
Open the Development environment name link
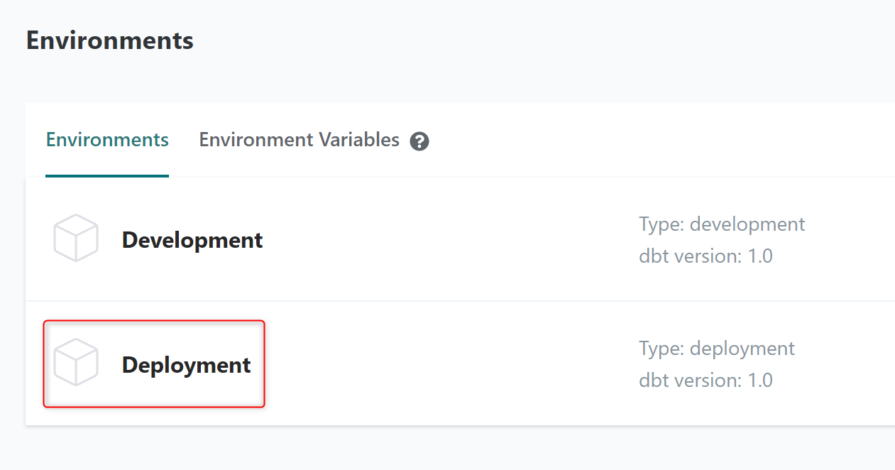(192, 240)
